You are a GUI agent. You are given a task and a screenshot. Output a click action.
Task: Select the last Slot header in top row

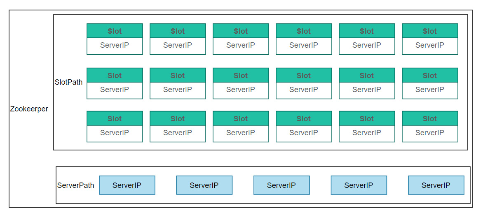pos(430,31)
